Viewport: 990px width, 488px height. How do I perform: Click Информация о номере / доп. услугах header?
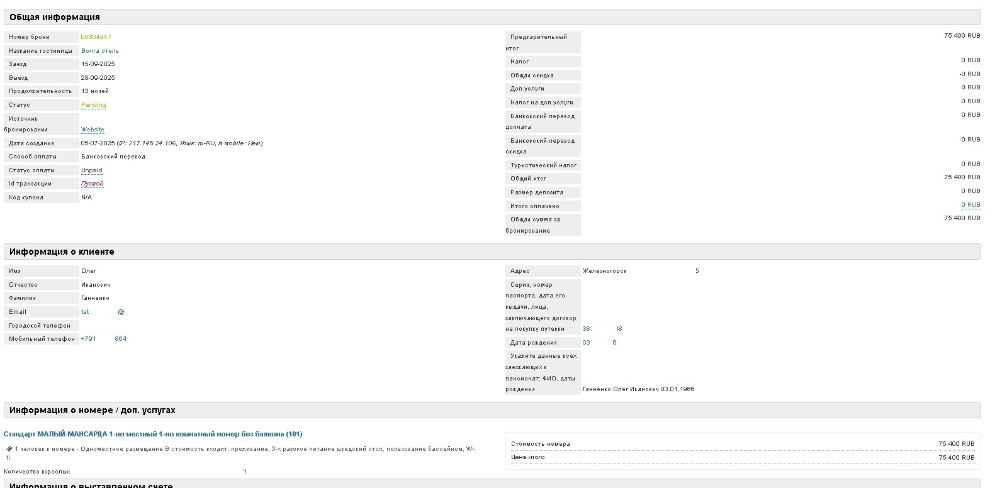point(92,410)
